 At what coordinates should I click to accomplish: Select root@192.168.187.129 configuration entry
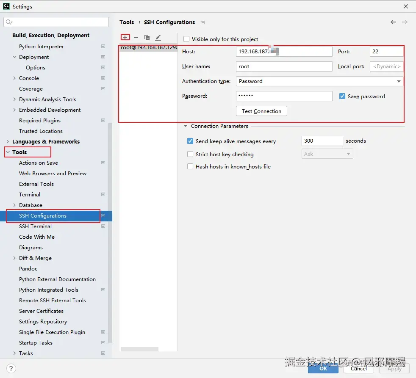pyautogui.click(x=149, y=47)
